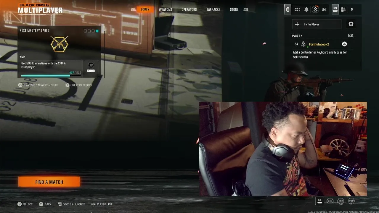The width and height of the screenshot is (379, 213).
Task: Open the Weapons tab
Action: click(x=165, y=9)
